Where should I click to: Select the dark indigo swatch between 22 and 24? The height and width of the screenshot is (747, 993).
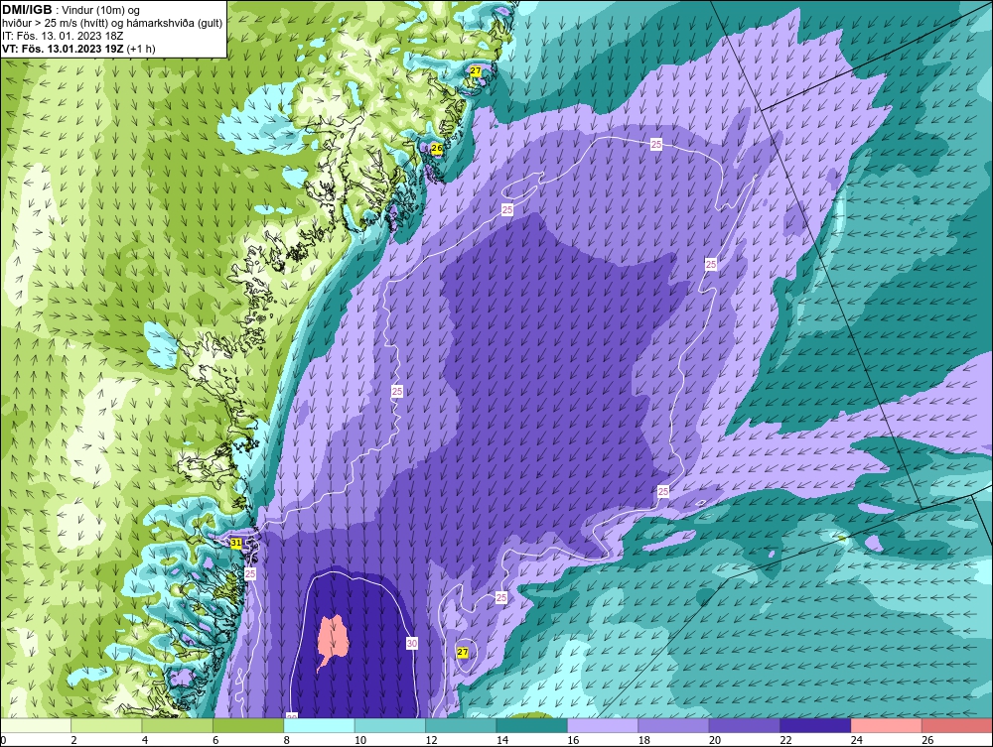coord(815,725)
